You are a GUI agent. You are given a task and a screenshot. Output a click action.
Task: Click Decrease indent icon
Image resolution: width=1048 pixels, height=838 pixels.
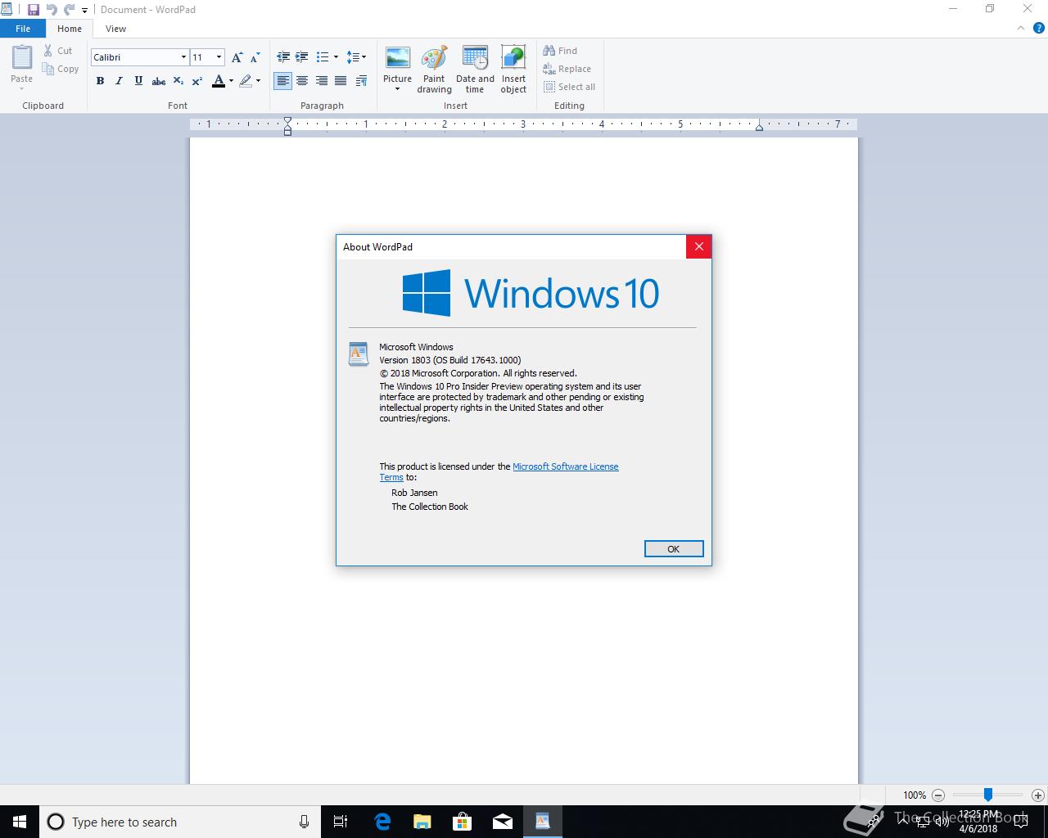click(283, 57)
